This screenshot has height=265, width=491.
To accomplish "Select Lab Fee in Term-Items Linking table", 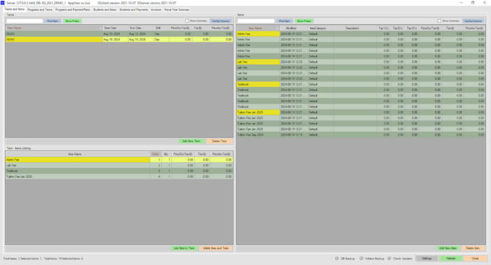I will pos(119,165).
